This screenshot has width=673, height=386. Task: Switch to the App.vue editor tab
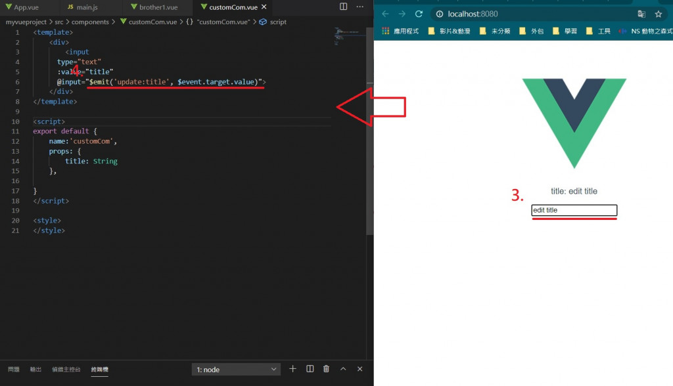pos(22,7)
